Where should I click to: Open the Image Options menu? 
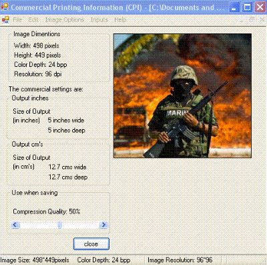point(65,19)
